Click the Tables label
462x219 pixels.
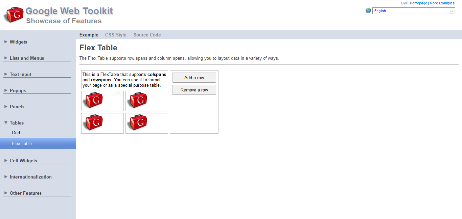pyautogui.click(x=17, y=123)
